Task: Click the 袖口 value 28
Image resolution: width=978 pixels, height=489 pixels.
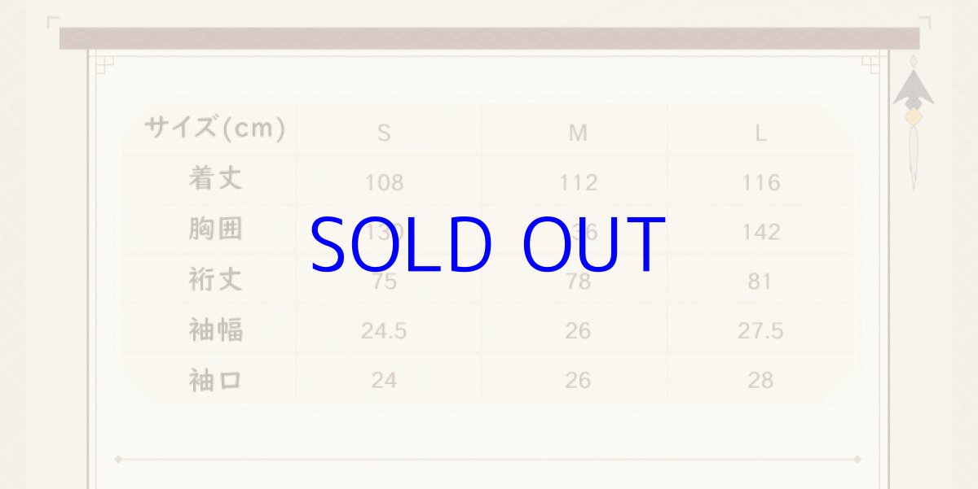Action: click(x=760, y=381)
